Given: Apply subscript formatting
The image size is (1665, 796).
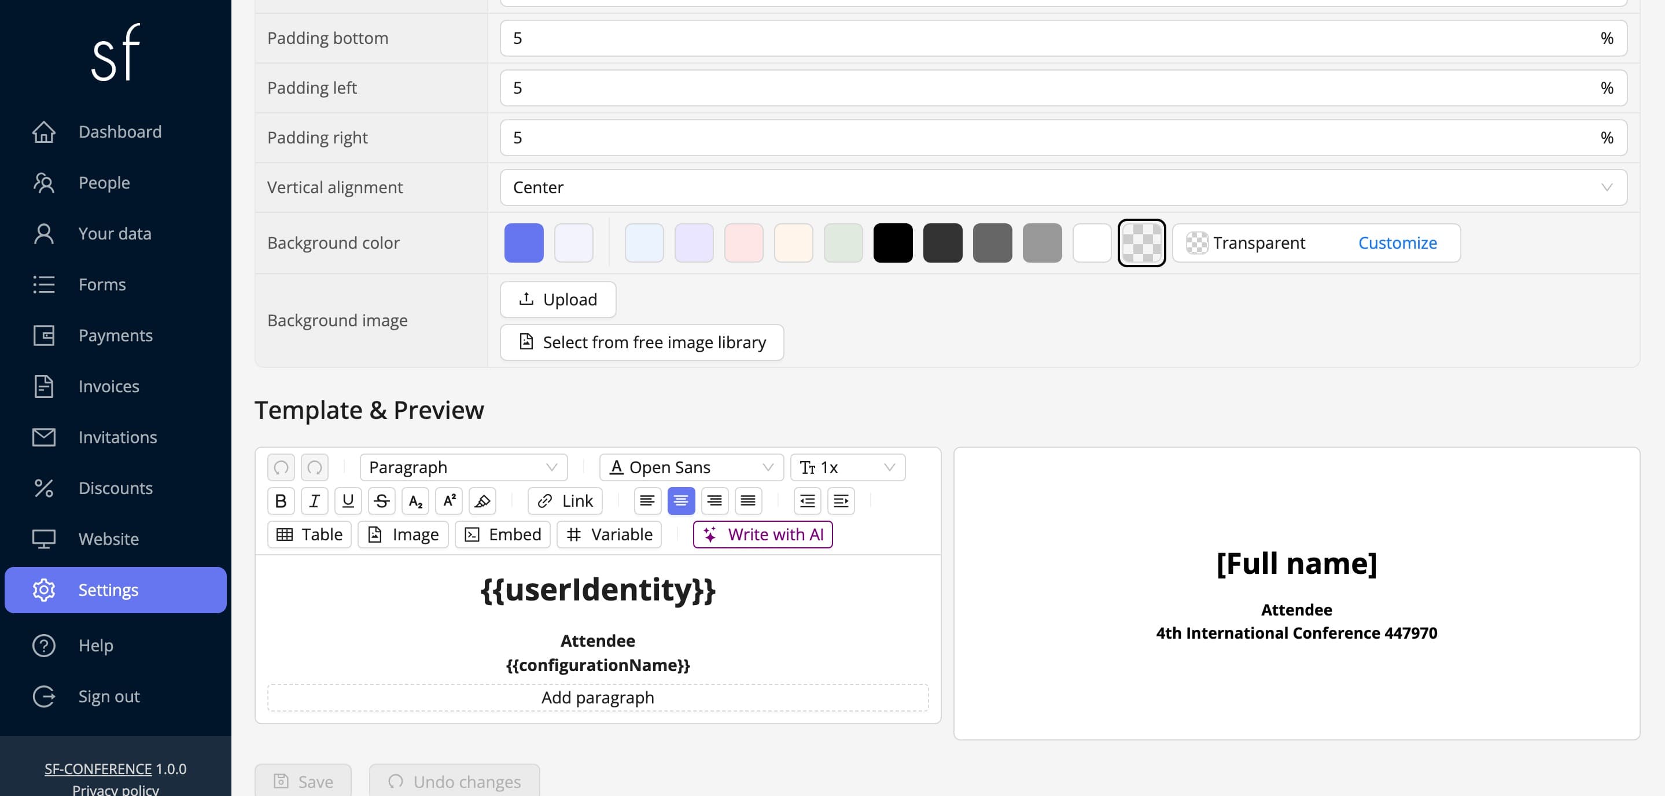Looking at the screenshot, I should [415, 501].
